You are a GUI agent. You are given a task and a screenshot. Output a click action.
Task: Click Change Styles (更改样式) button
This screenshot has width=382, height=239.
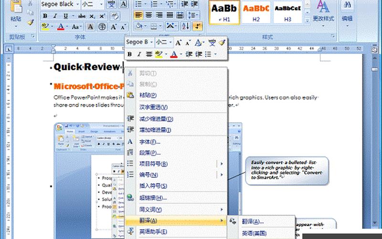323,13
